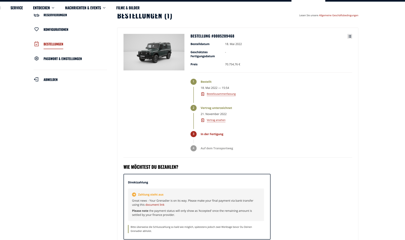This screenshot has height=240, width=405.
Task: Click the logout arrow icon beside Abmelden
Action: tap(36, 79)
